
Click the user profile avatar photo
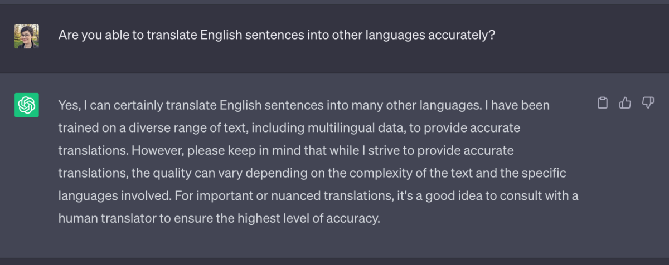pyautogui.click(x=26, y=36)
